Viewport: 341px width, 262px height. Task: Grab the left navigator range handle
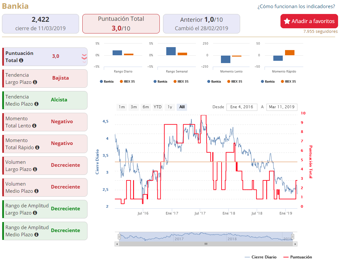click(119, 236)
